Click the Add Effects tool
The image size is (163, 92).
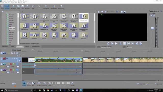click(x=39, y=84)
